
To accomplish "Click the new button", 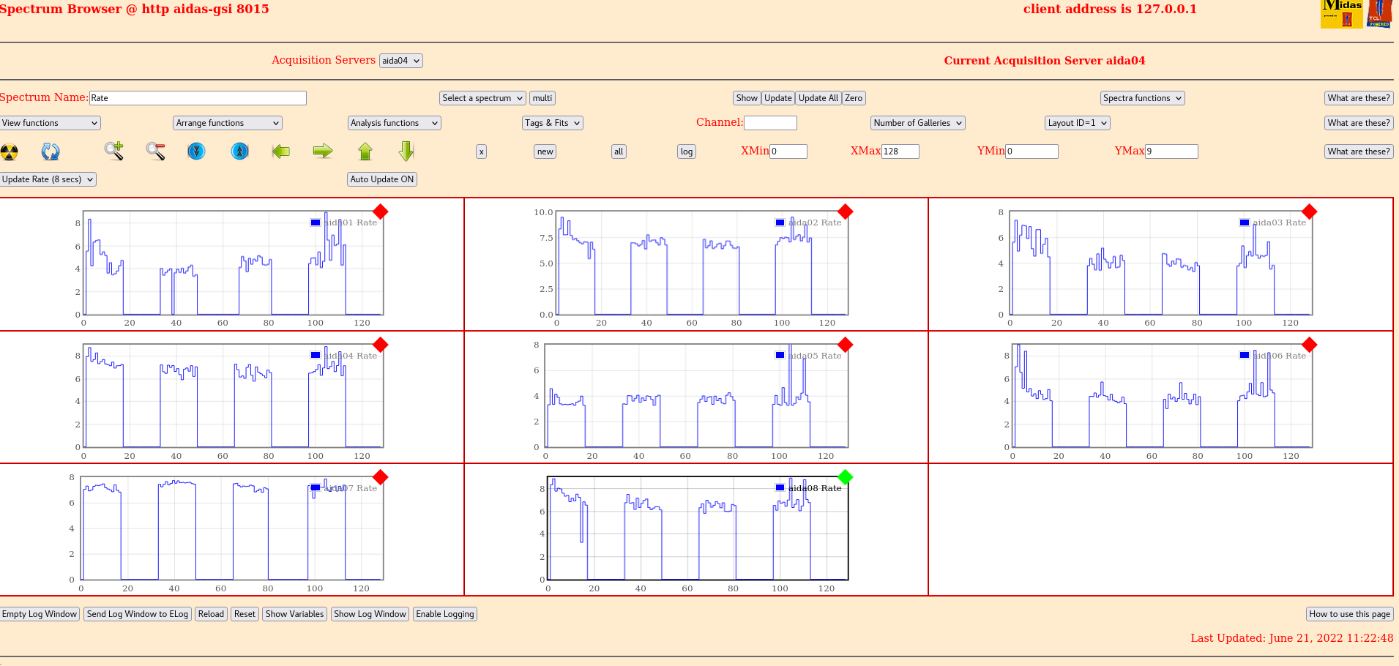I will 545,151.
